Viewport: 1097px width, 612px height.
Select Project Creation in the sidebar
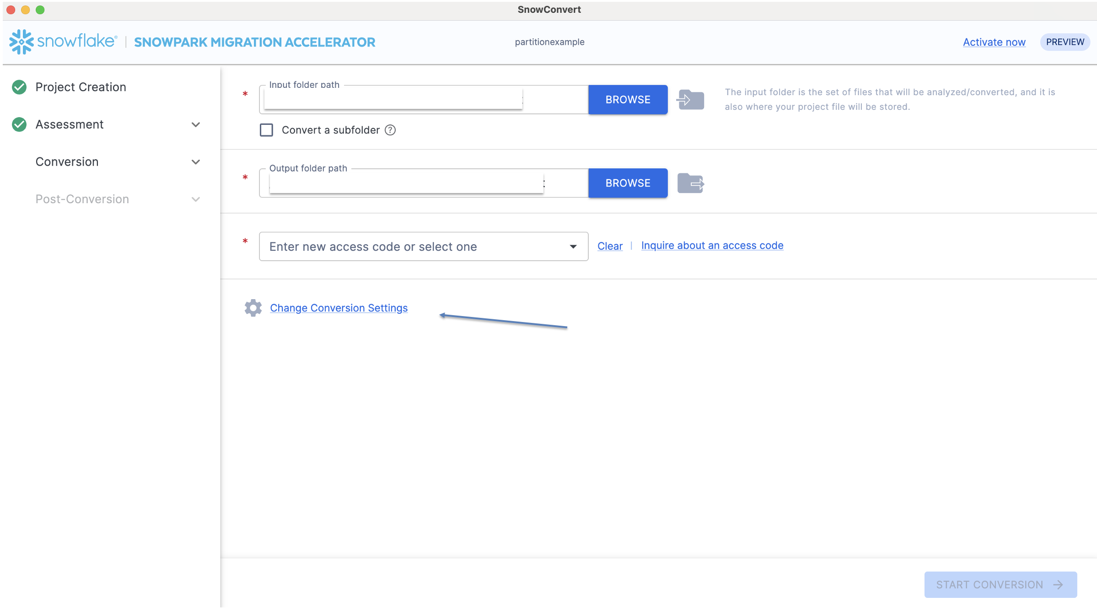click(81, 86)
